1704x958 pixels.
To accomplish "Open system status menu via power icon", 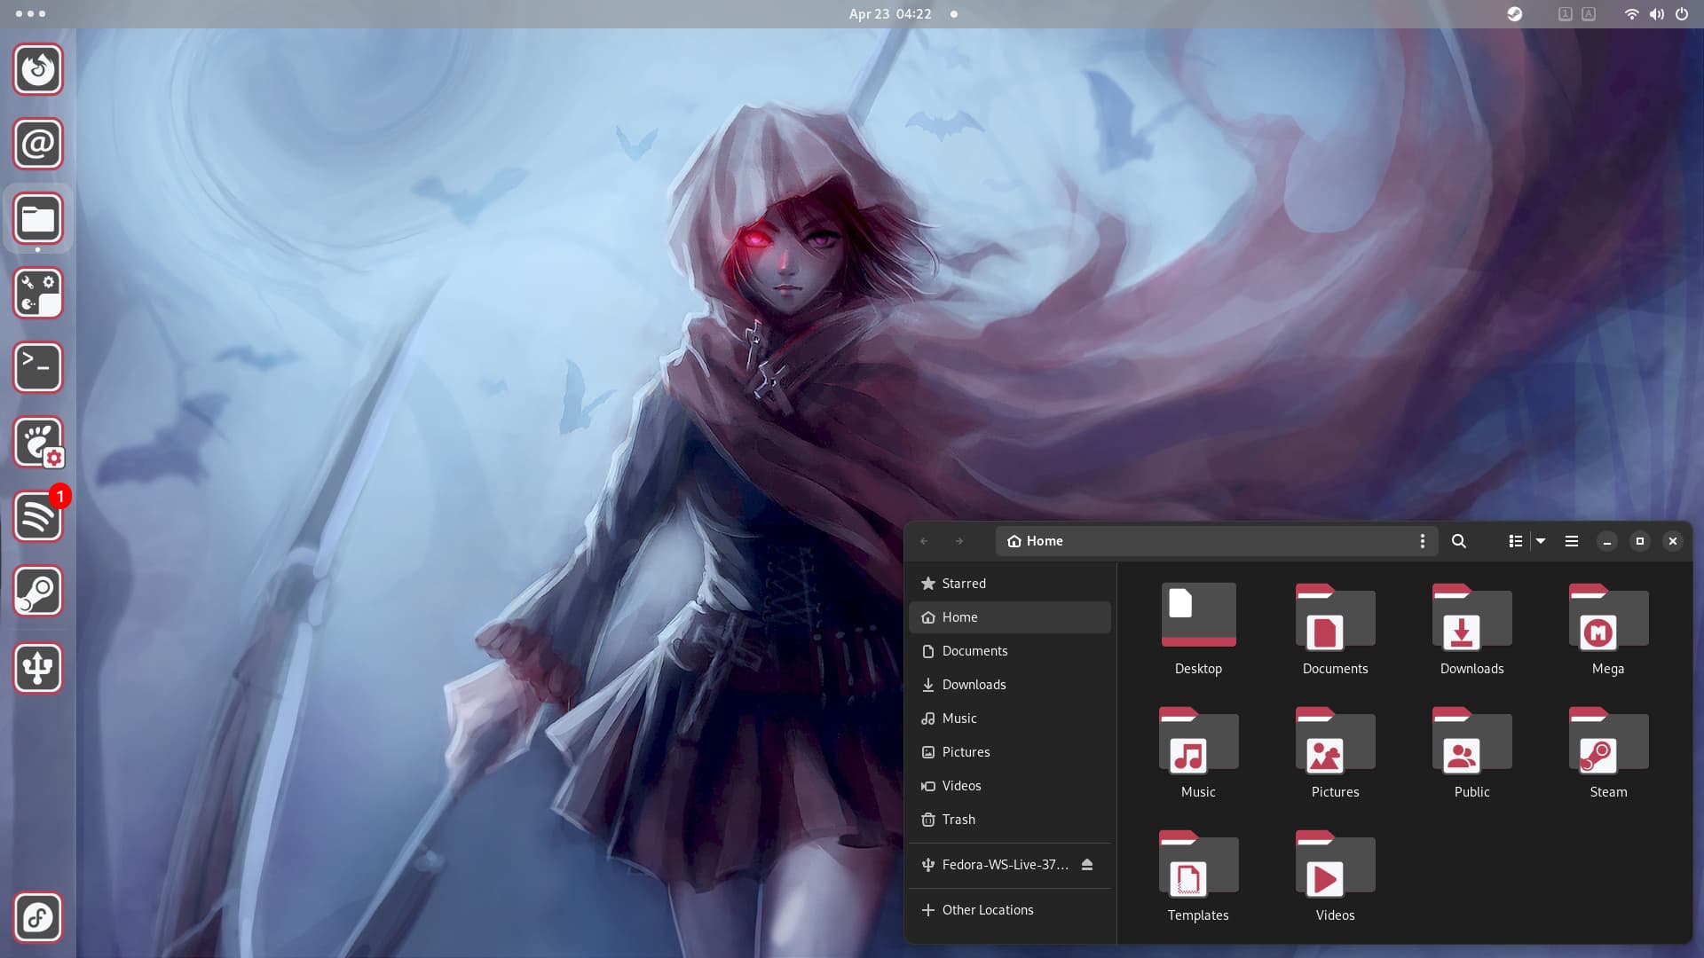I will point(1681,14).
